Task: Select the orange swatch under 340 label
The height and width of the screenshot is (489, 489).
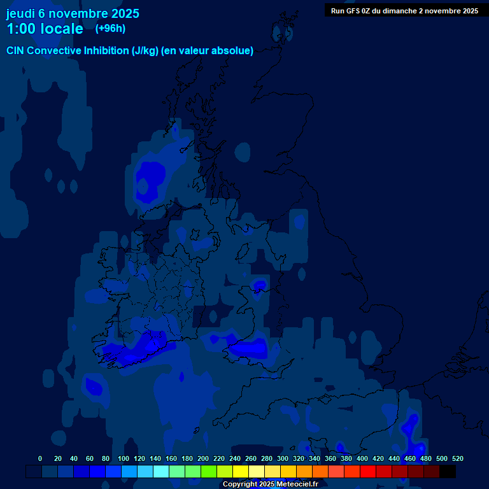Action: click(320, 472)
